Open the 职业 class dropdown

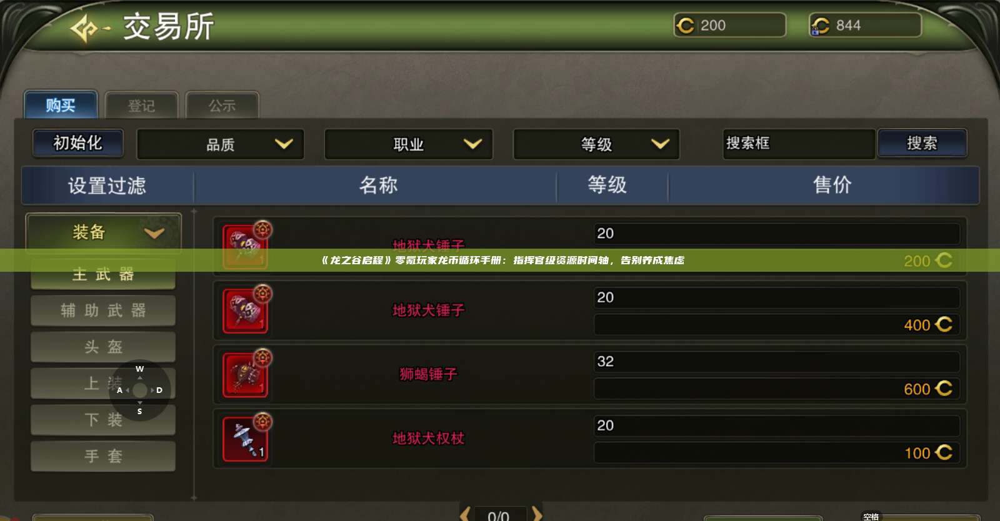(x=409, y=144)
